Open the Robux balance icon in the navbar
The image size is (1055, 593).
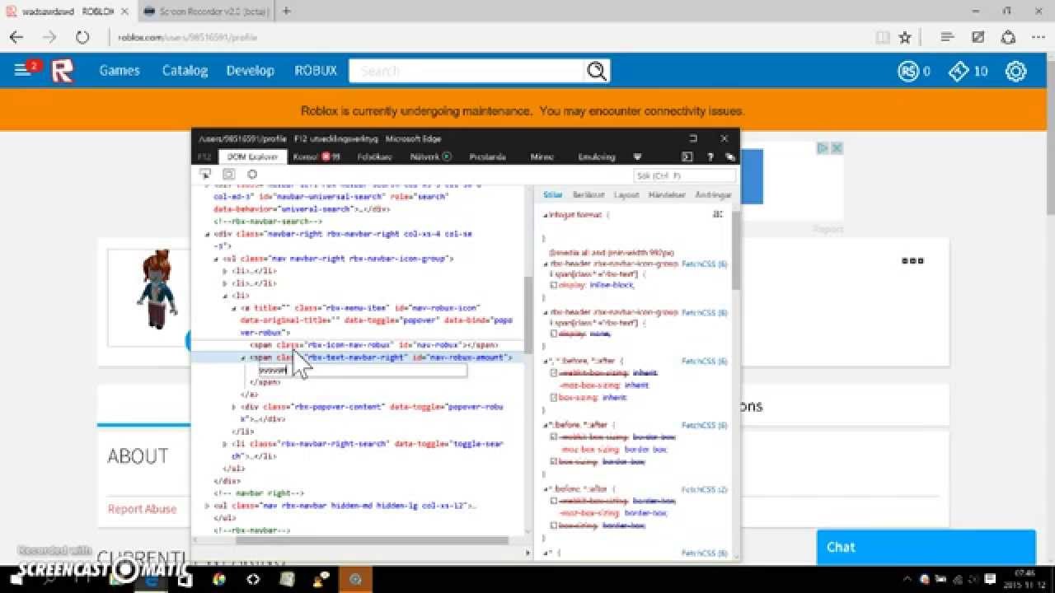coord(908,72)
